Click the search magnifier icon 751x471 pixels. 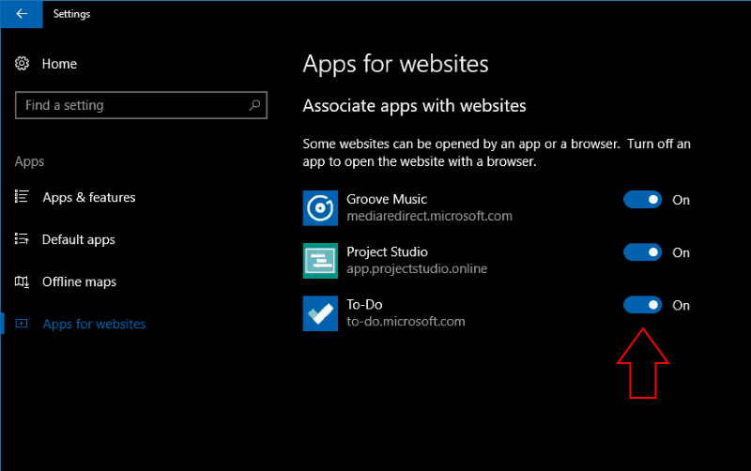(x=254, y=105)
